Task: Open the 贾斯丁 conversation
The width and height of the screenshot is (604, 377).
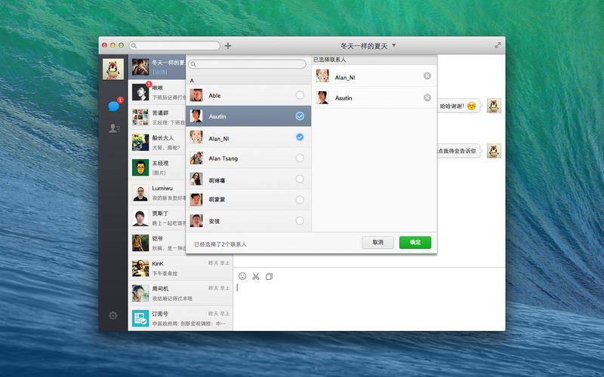Action: (x=157, y=218)
